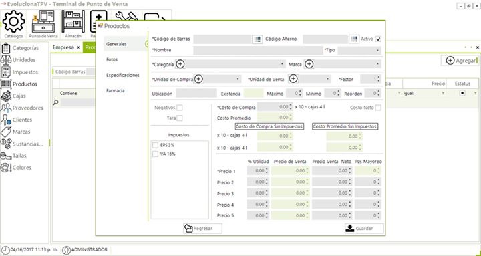Screen dimensions: 481x256
Task: Check the IVA 16% tax box
Action: (x=156, y=154)
